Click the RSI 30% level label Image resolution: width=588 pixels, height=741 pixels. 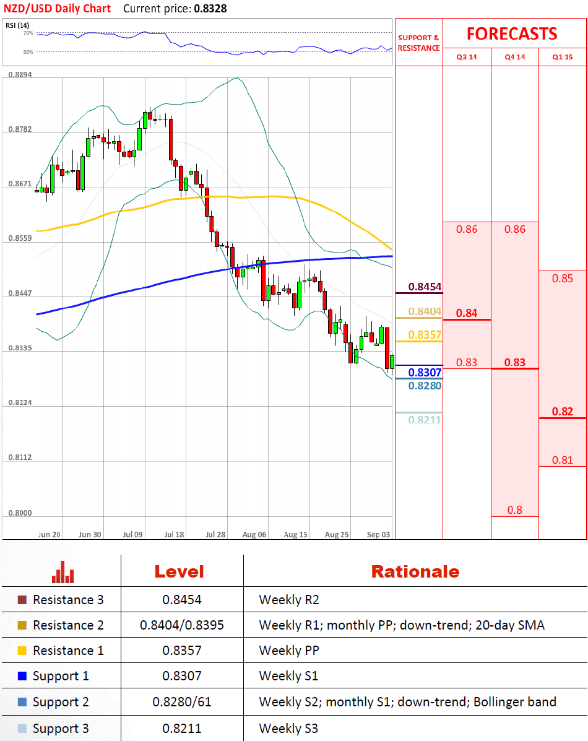(28, 52)
